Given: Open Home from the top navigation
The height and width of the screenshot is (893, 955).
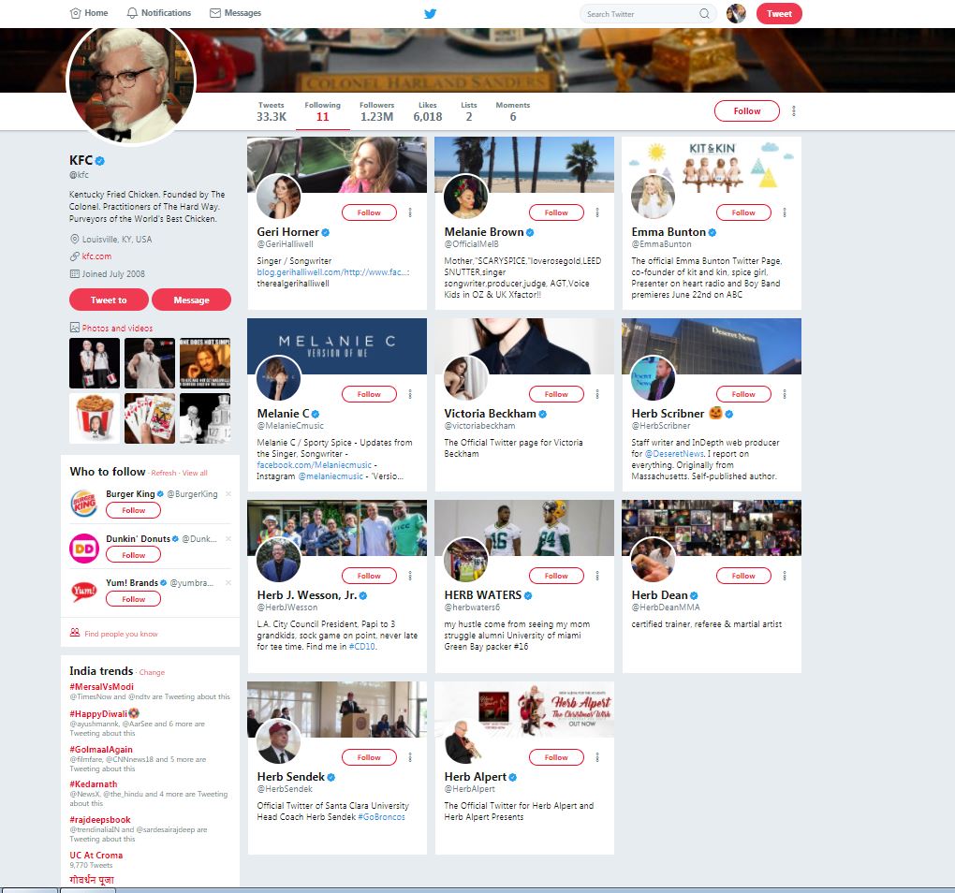Looking at the screenshot, I should point(89,13).
